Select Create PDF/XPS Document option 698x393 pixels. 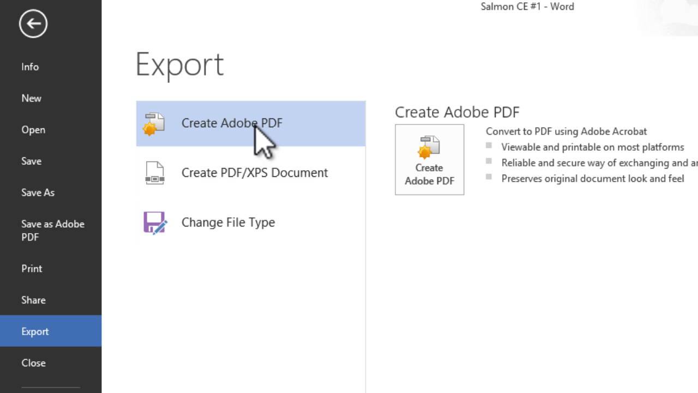tap(251, 173)
